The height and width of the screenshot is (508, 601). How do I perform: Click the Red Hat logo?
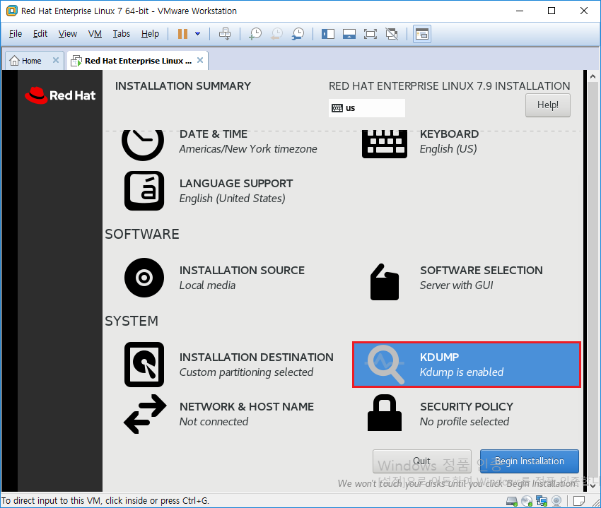[60, 95]
